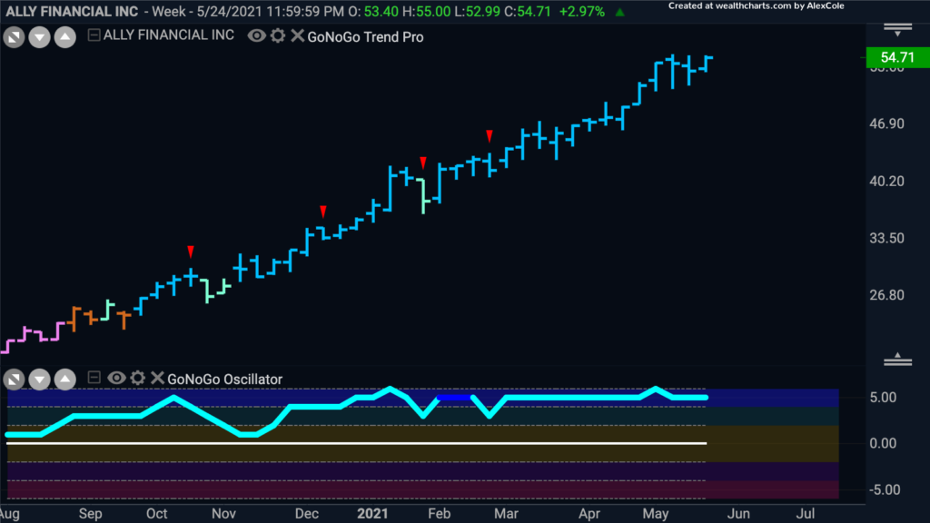Click the ALLY FINANCIAL INC chart title
The image size is (930, 523).
[x=72, y=11]
